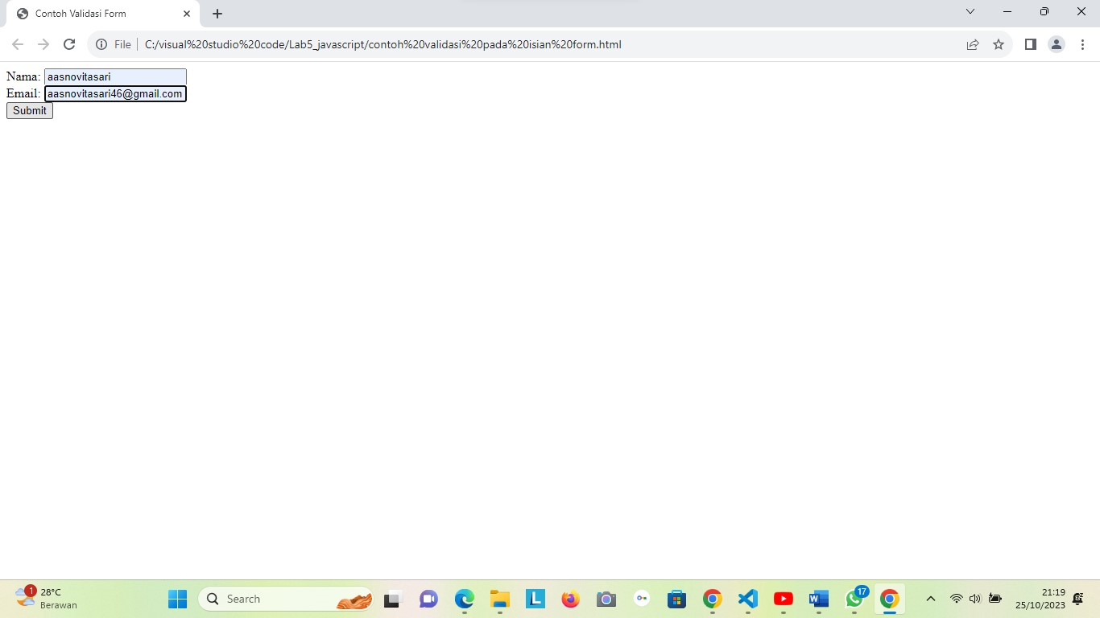1100x618 pixels.
Task: Select the Nama input field
Action: 115,76
